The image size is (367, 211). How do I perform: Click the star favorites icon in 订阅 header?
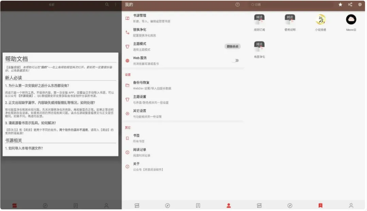click(x=340, y=4)
